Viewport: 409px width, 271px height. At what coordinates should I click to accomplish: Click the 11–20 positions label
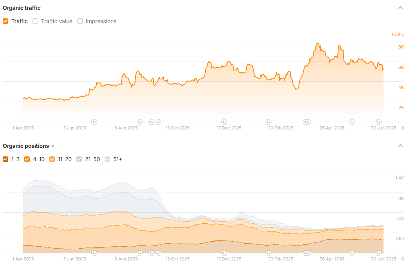[65, 159]
